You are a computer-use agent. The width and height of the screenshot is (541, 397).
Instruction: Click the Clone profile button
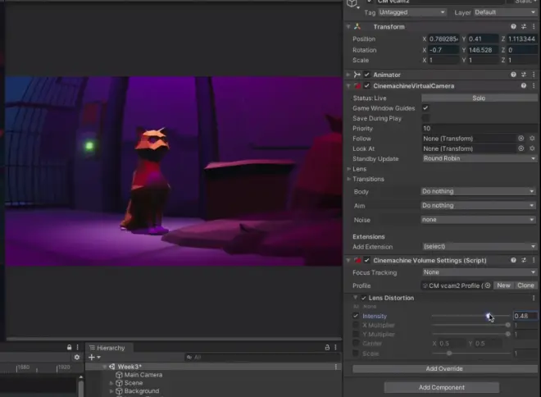[525, 285]
